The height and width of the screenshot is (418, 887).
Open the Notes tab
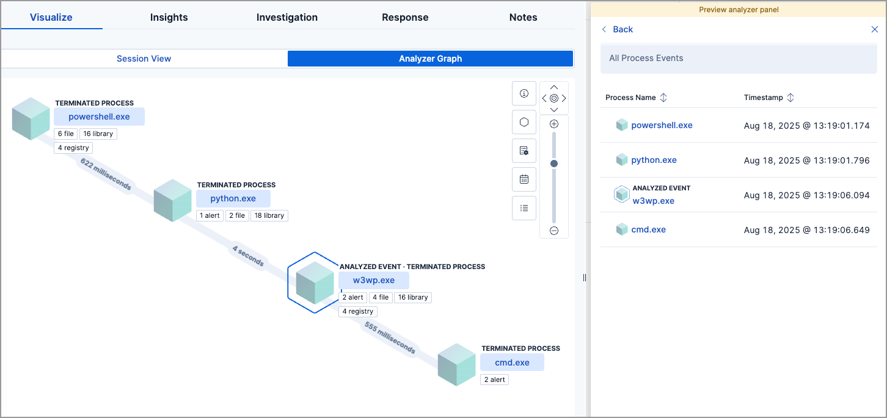523,17
